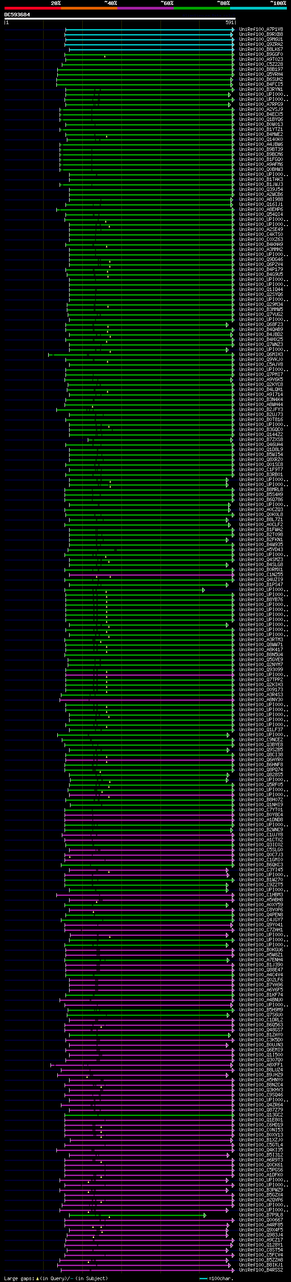The height and width of the screenshot is (1282, 291).
Task: Select the UniRef100_A9T023 label
Action: pyautogui.click(x=261, y=59)
